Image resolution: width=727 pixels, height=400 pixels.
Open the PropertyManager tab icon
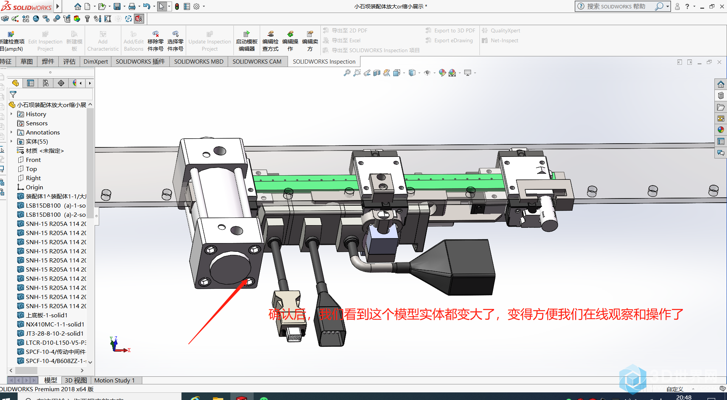point(31,83)
